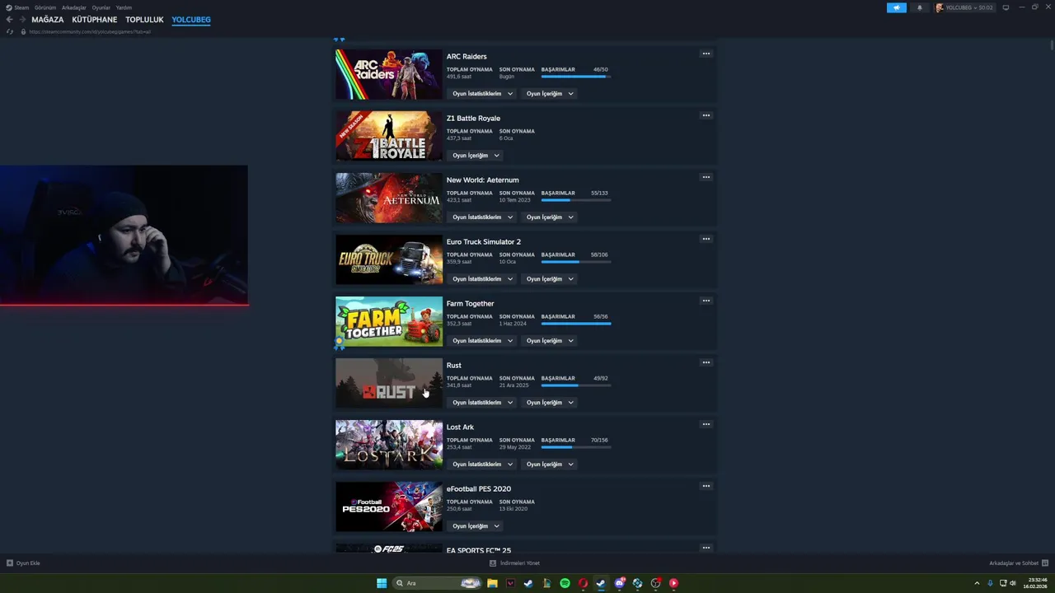The image size is (1055, 593).
Task: Go to the TOPLULUK tab
Action: [145, 20]
